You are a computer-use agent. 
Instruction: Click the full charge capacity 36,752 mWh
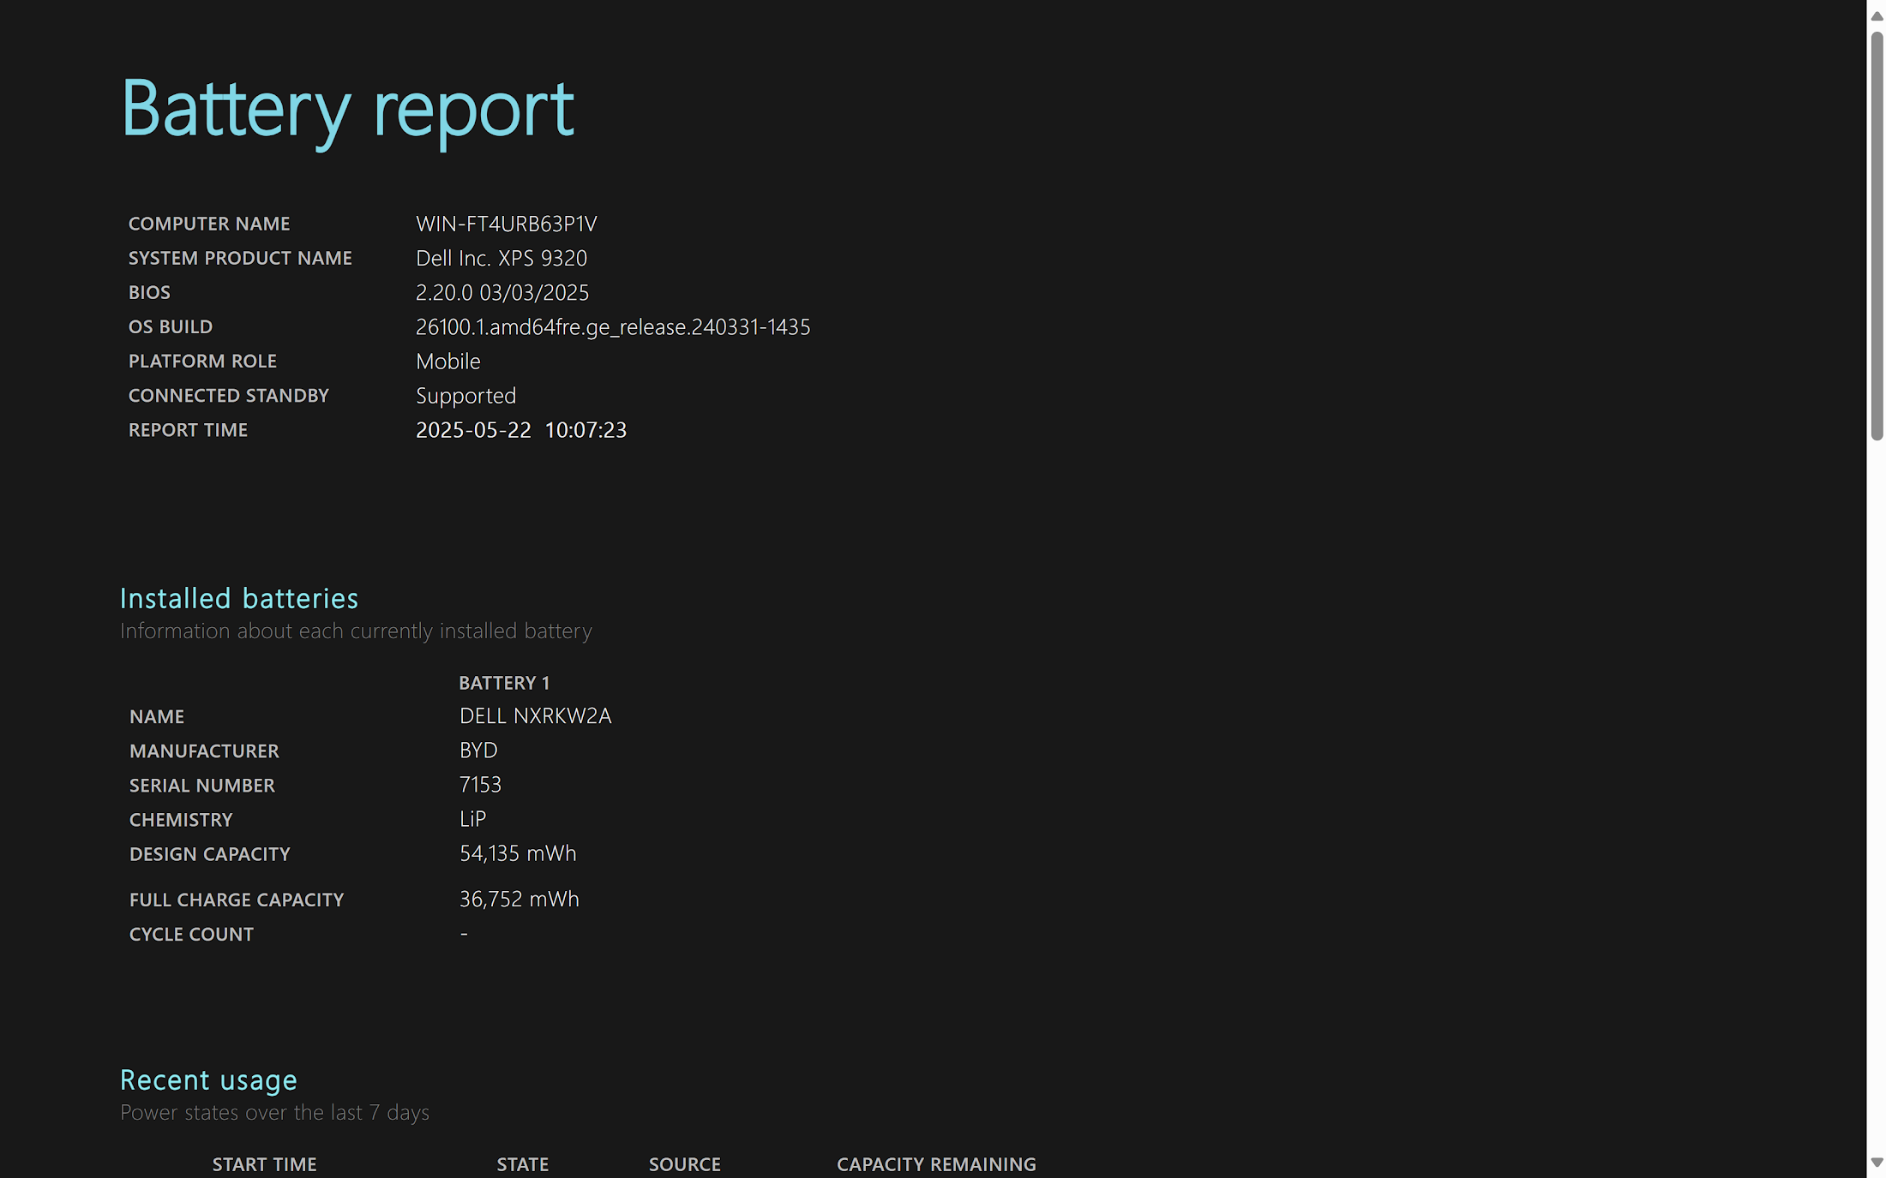tap(520, 899)
